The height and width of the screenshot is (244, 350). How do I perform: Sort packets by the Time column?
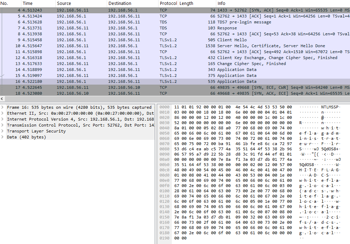click(27, 3)
